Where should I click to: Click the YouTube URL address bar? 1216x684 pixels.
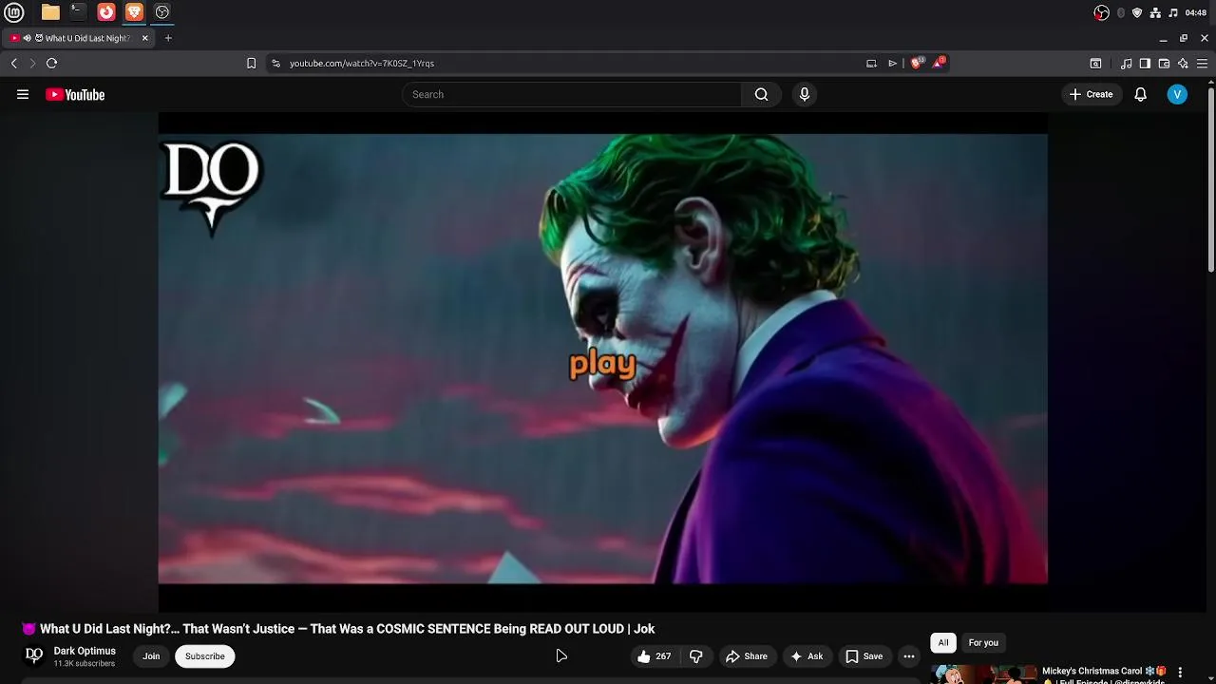570,64
